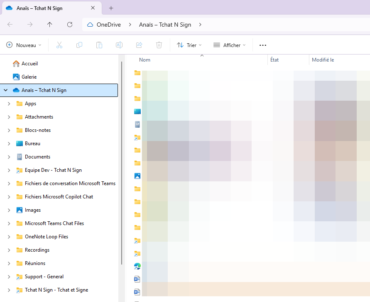
Task: Sort by the État column header
Action: pyautogui.click(x=274, y=60)
